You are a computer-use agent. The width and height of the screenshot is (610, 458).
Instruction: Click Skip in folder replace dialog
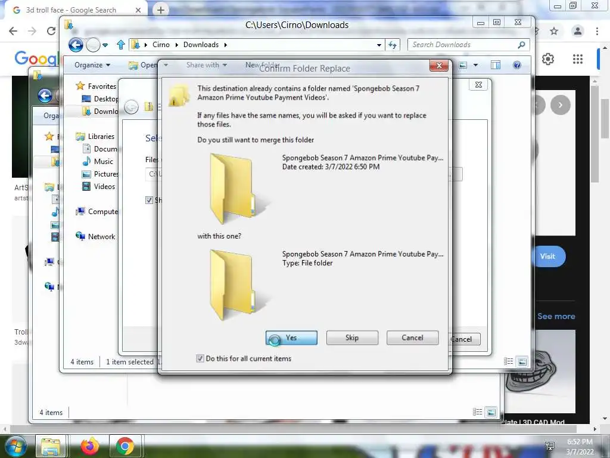(352, 338)
